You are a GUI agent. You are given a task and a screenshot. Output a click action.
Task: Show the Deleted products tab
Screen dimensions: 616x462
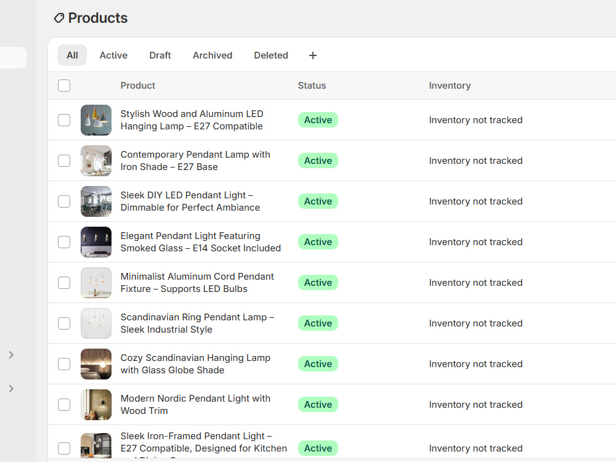[x=271, y=55]
